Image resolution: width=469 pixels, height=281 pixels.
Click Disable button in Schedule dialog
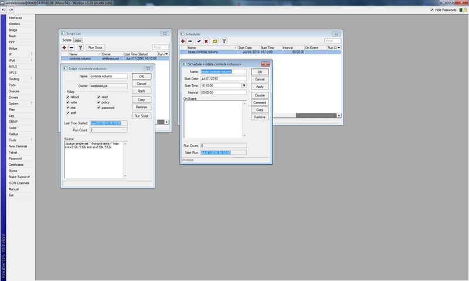tap(260, 95)
